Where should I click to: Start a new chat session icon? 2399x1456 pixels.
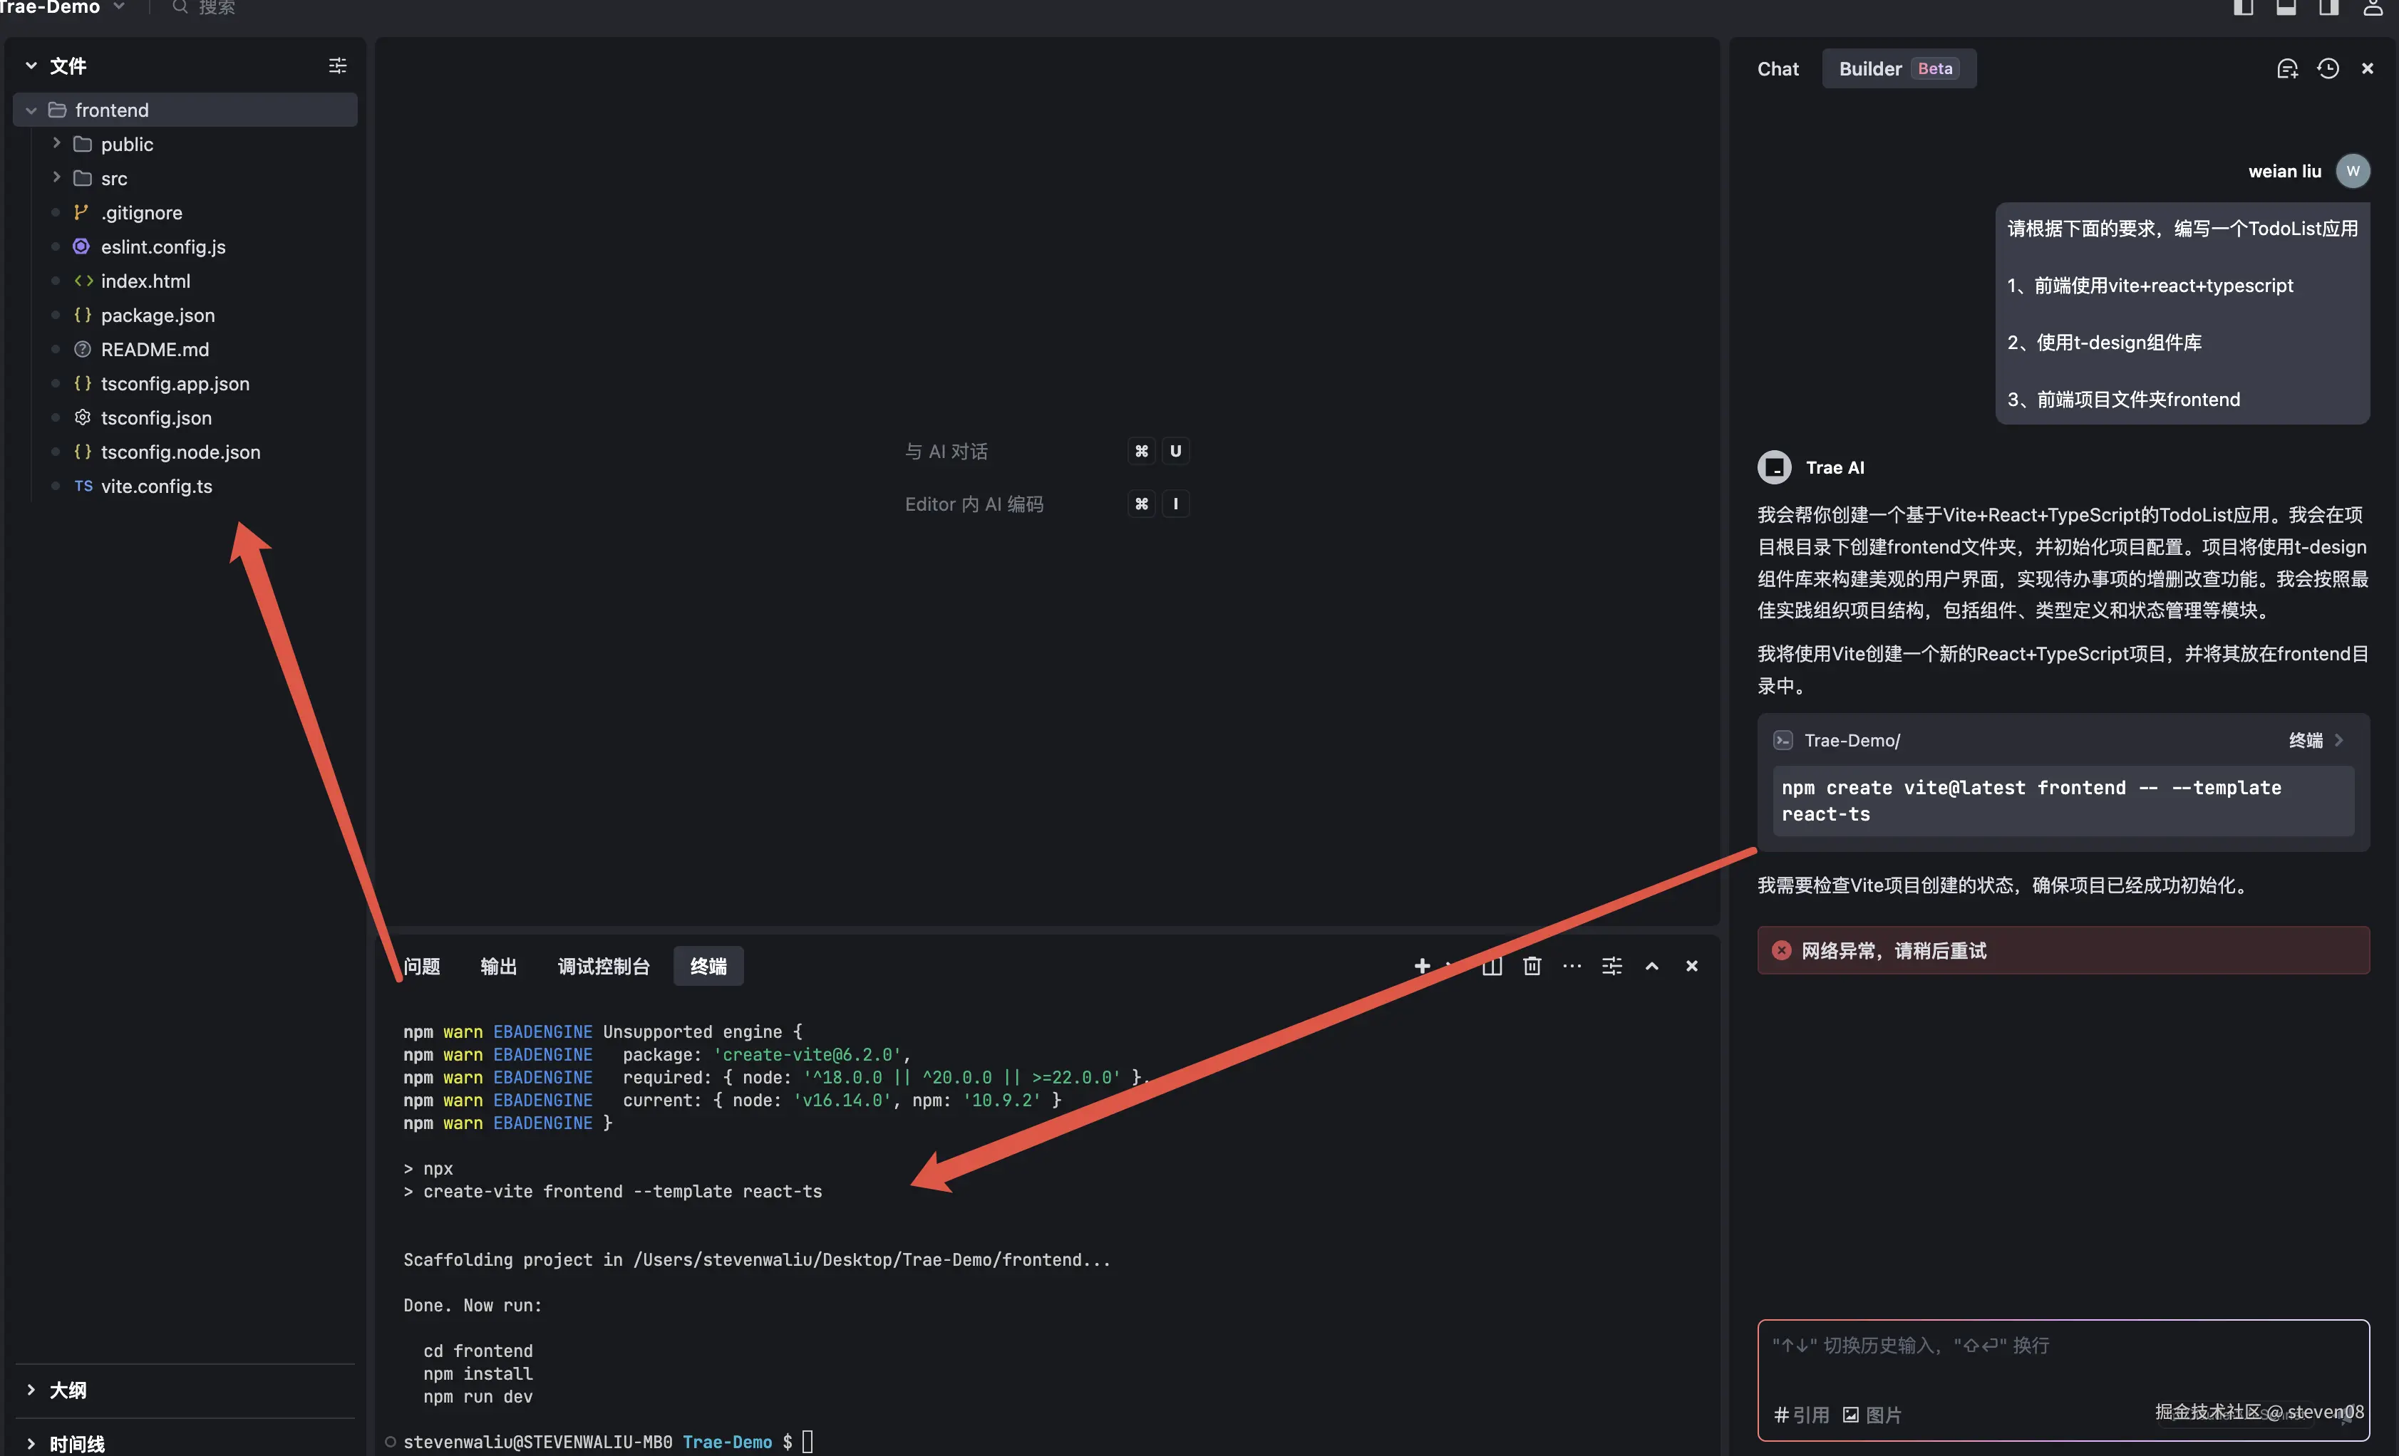pyautogui.click(x=2287, y=69)
